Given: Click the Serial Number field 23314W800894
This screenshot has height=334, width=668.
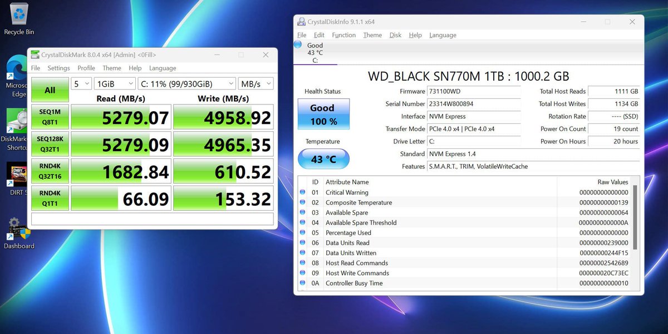Looking at the screenshot, I should pos(474,104).
